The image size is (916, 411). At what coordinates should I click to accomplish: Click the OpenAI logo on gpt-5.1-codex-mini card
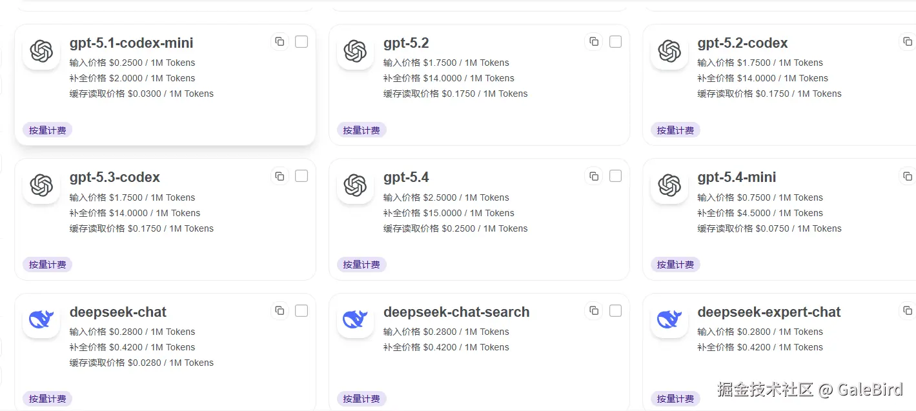tap(41, 51)
